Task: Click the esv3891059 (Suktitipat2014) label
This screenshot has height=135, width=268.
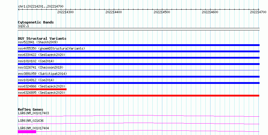Action: point(42,74)
